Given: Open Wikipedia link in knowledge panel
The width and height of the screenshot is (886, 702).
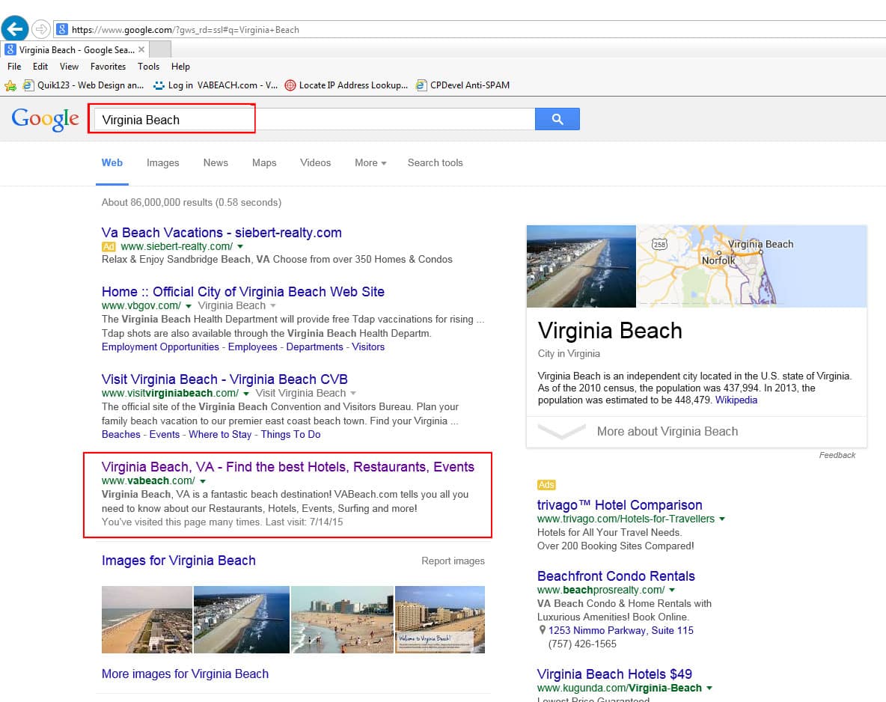Looking at the screenshot, I should coord(736,400).
